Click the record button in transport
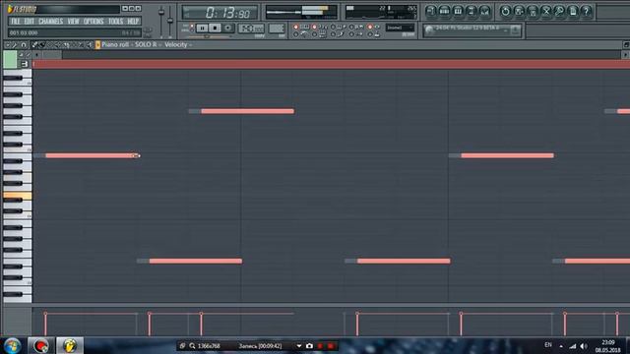Image resolution: width=630 pixels, height=354 pixels. (x=227, y=29)
